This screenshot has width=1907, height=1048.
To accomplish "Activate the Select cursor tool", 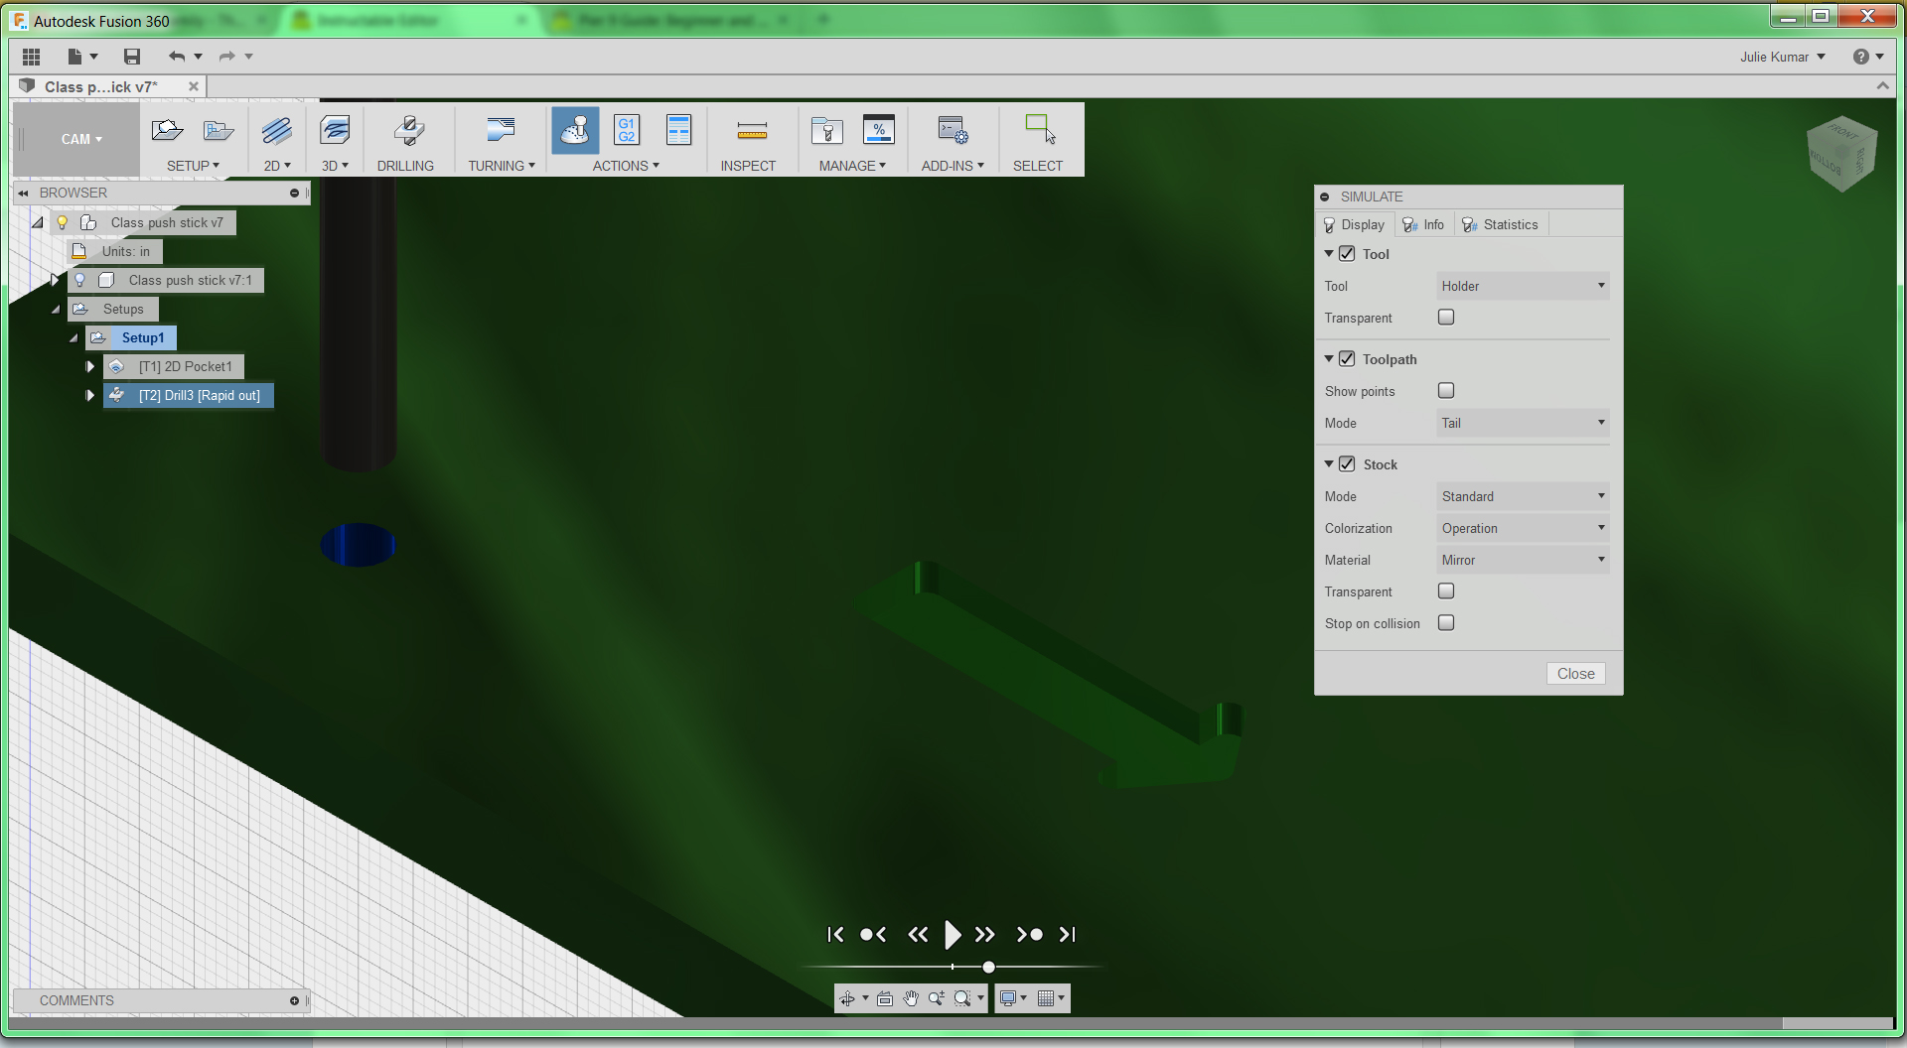I will pyautogui.click(x=1040, y=130).
